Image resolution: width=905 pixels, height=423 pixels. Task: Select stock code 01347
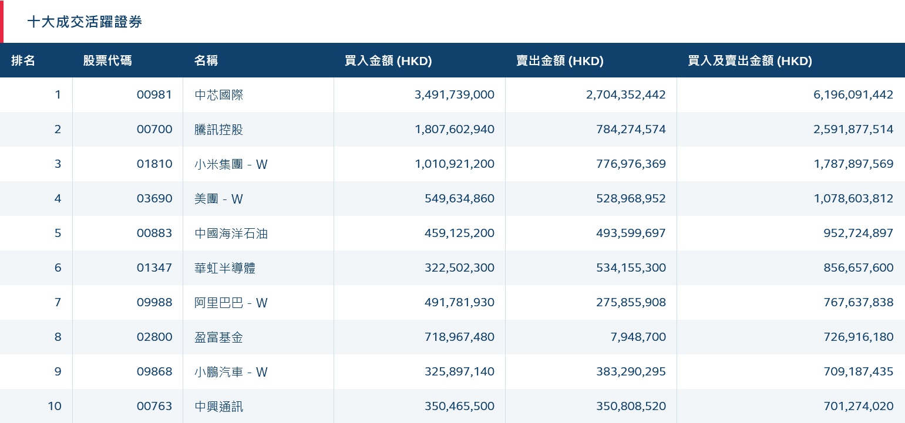tap(154, 268)
